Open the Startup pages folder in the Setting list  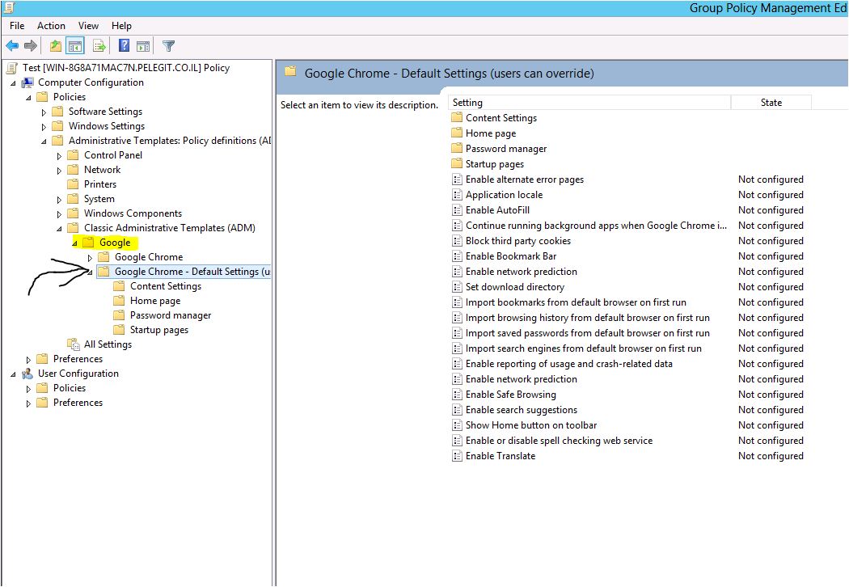(x=494, y=164)
